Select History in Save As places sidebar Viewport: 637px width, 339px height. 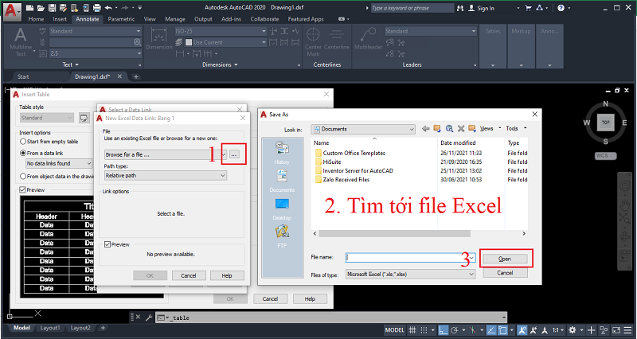click(282, 153)
